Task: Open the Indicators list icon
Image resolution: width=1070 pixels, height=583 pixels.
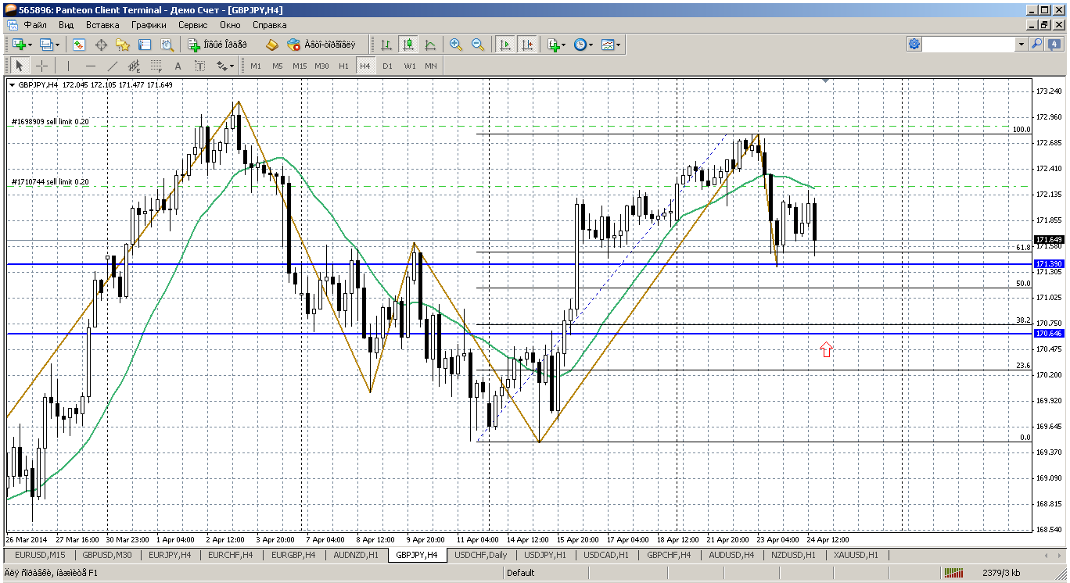Action: click(554, 45)
